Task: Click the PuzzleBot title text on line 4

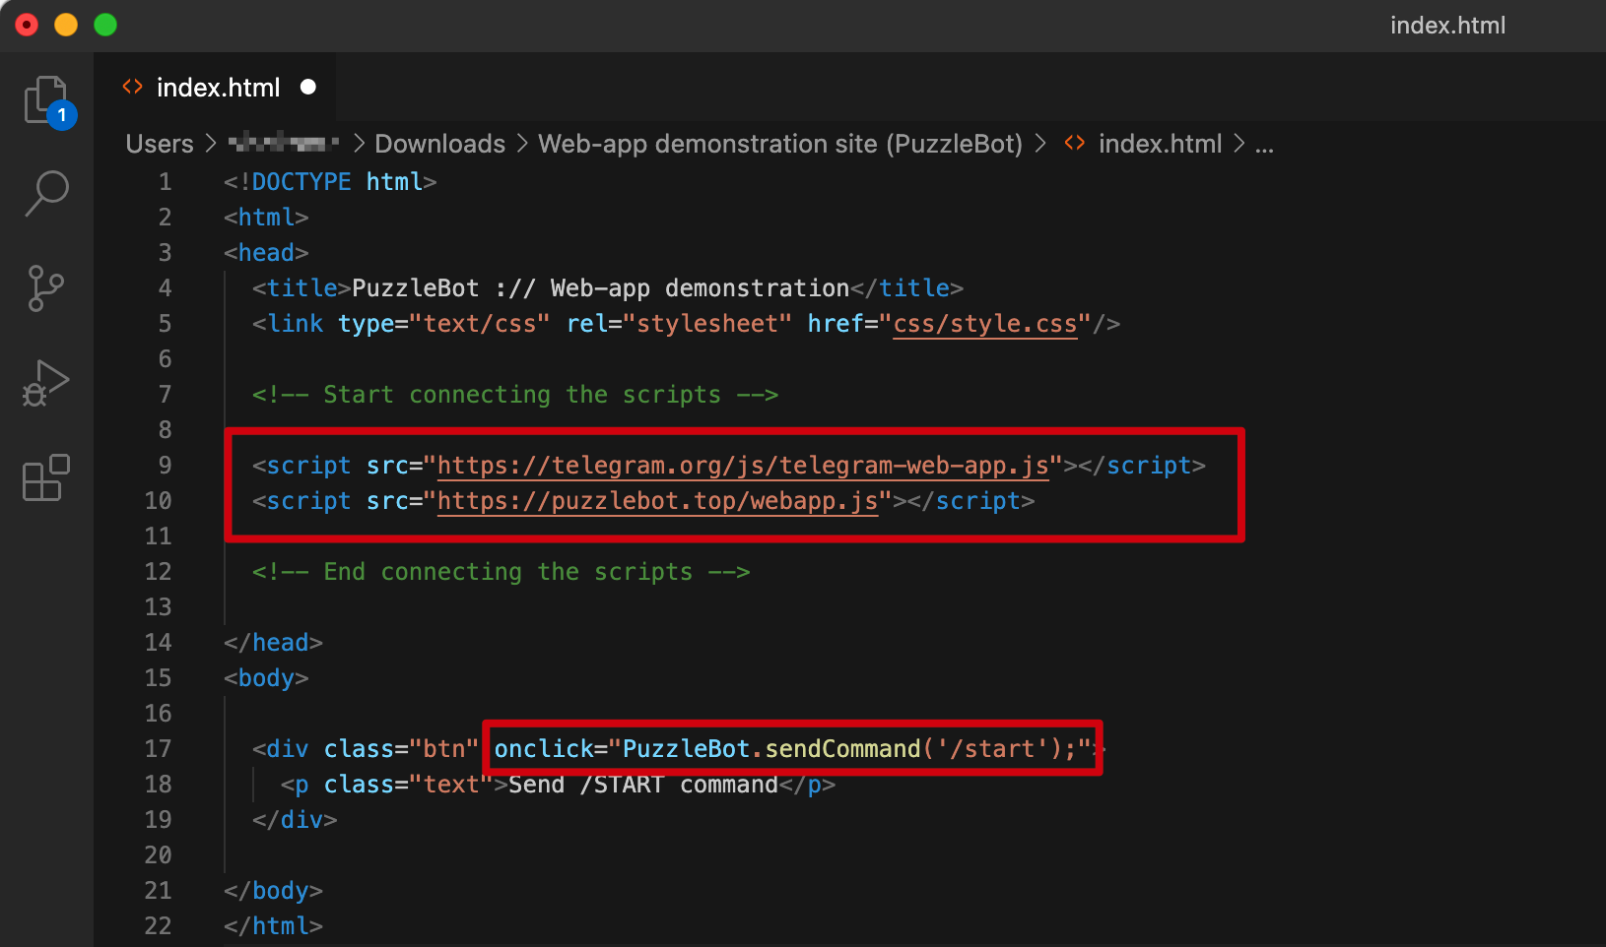Action: click(x=601, y=288)
